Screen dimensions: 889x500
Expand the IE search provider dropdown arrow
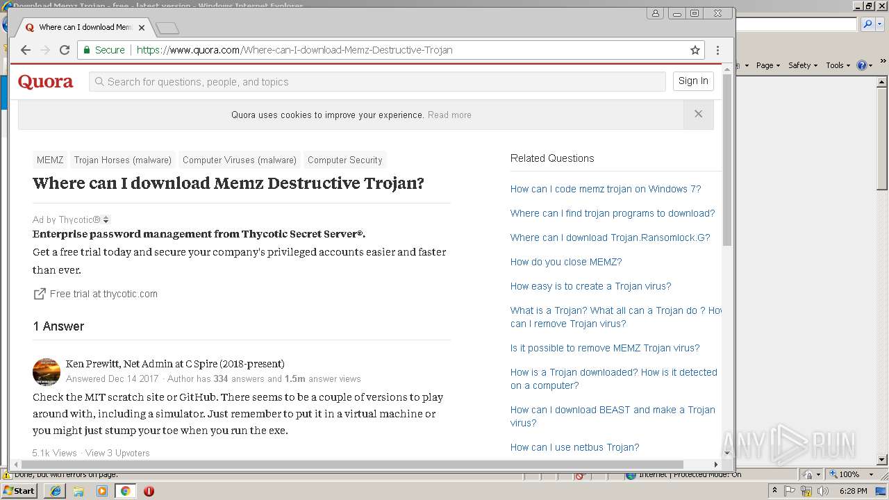point(879,24)
